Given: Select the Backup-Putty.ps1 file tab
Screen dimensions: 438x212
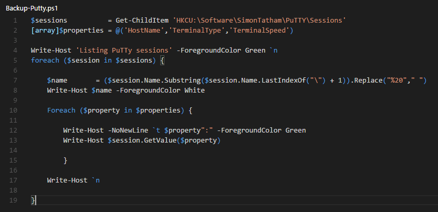Looking at the screenshot, I should (32, 8).
